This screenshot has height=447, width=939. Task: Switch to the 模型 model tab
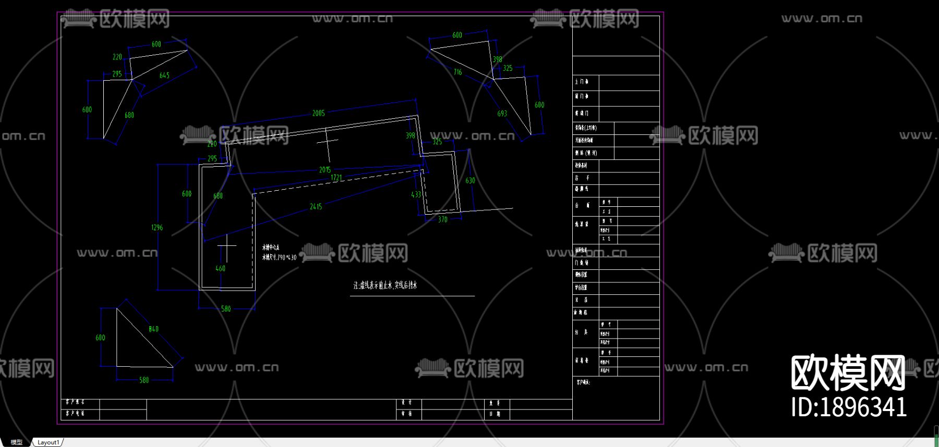(x=17, y=442)
